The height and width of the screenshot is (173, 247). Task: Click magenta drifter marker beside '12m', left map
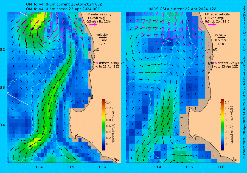[97, 63]
